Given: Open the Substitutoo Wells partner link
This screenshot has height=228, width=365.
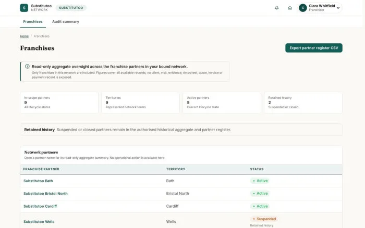Looking at the screenshot, I should click(x=39, y=222).
